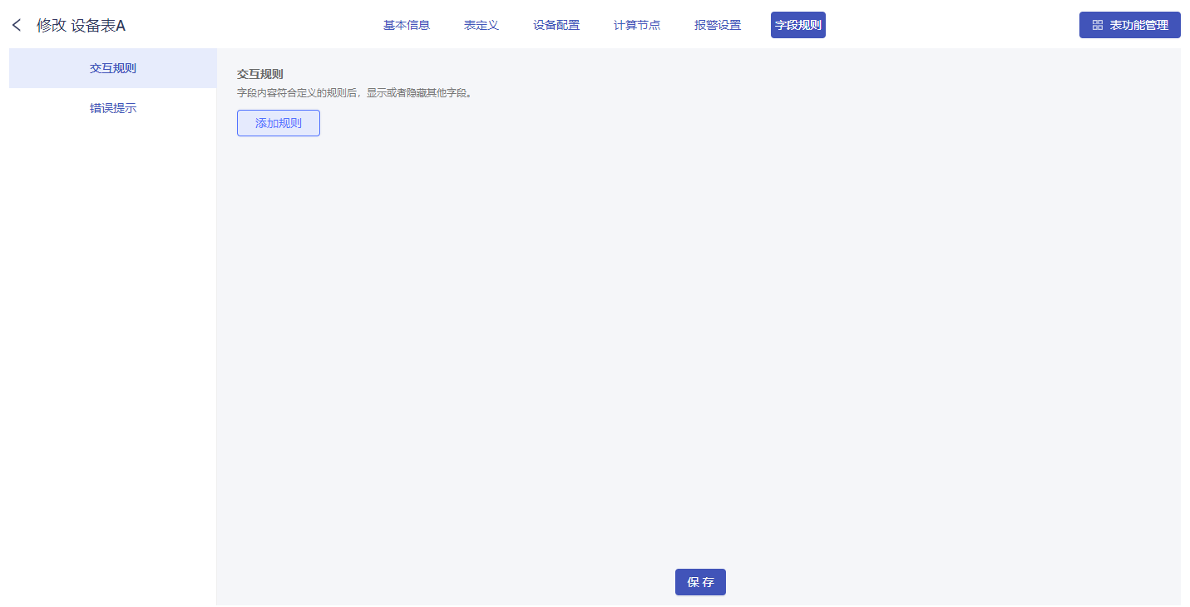The width and height of the screenshot is (1190, 607).
Task: Open 错误提示 sidebar item
Action: point(113,108)
